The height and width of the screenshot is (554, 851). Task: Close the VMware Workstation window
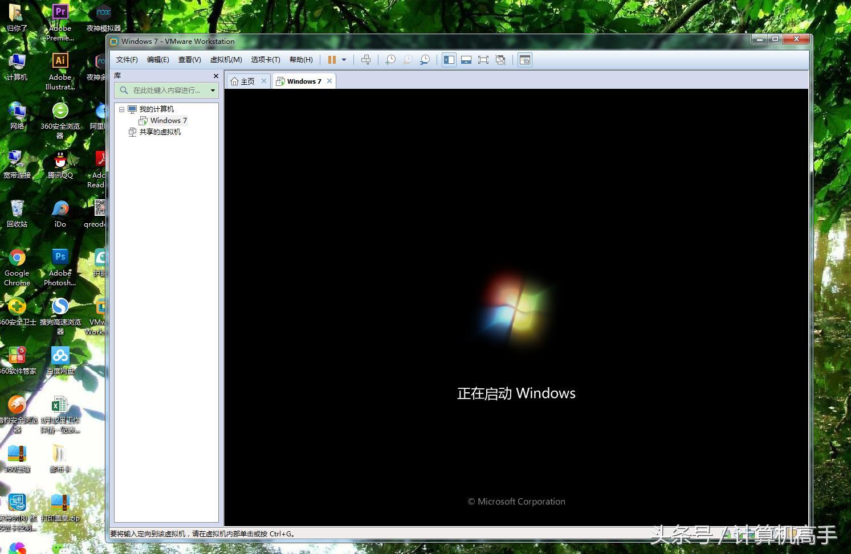[x=796, y=39]
